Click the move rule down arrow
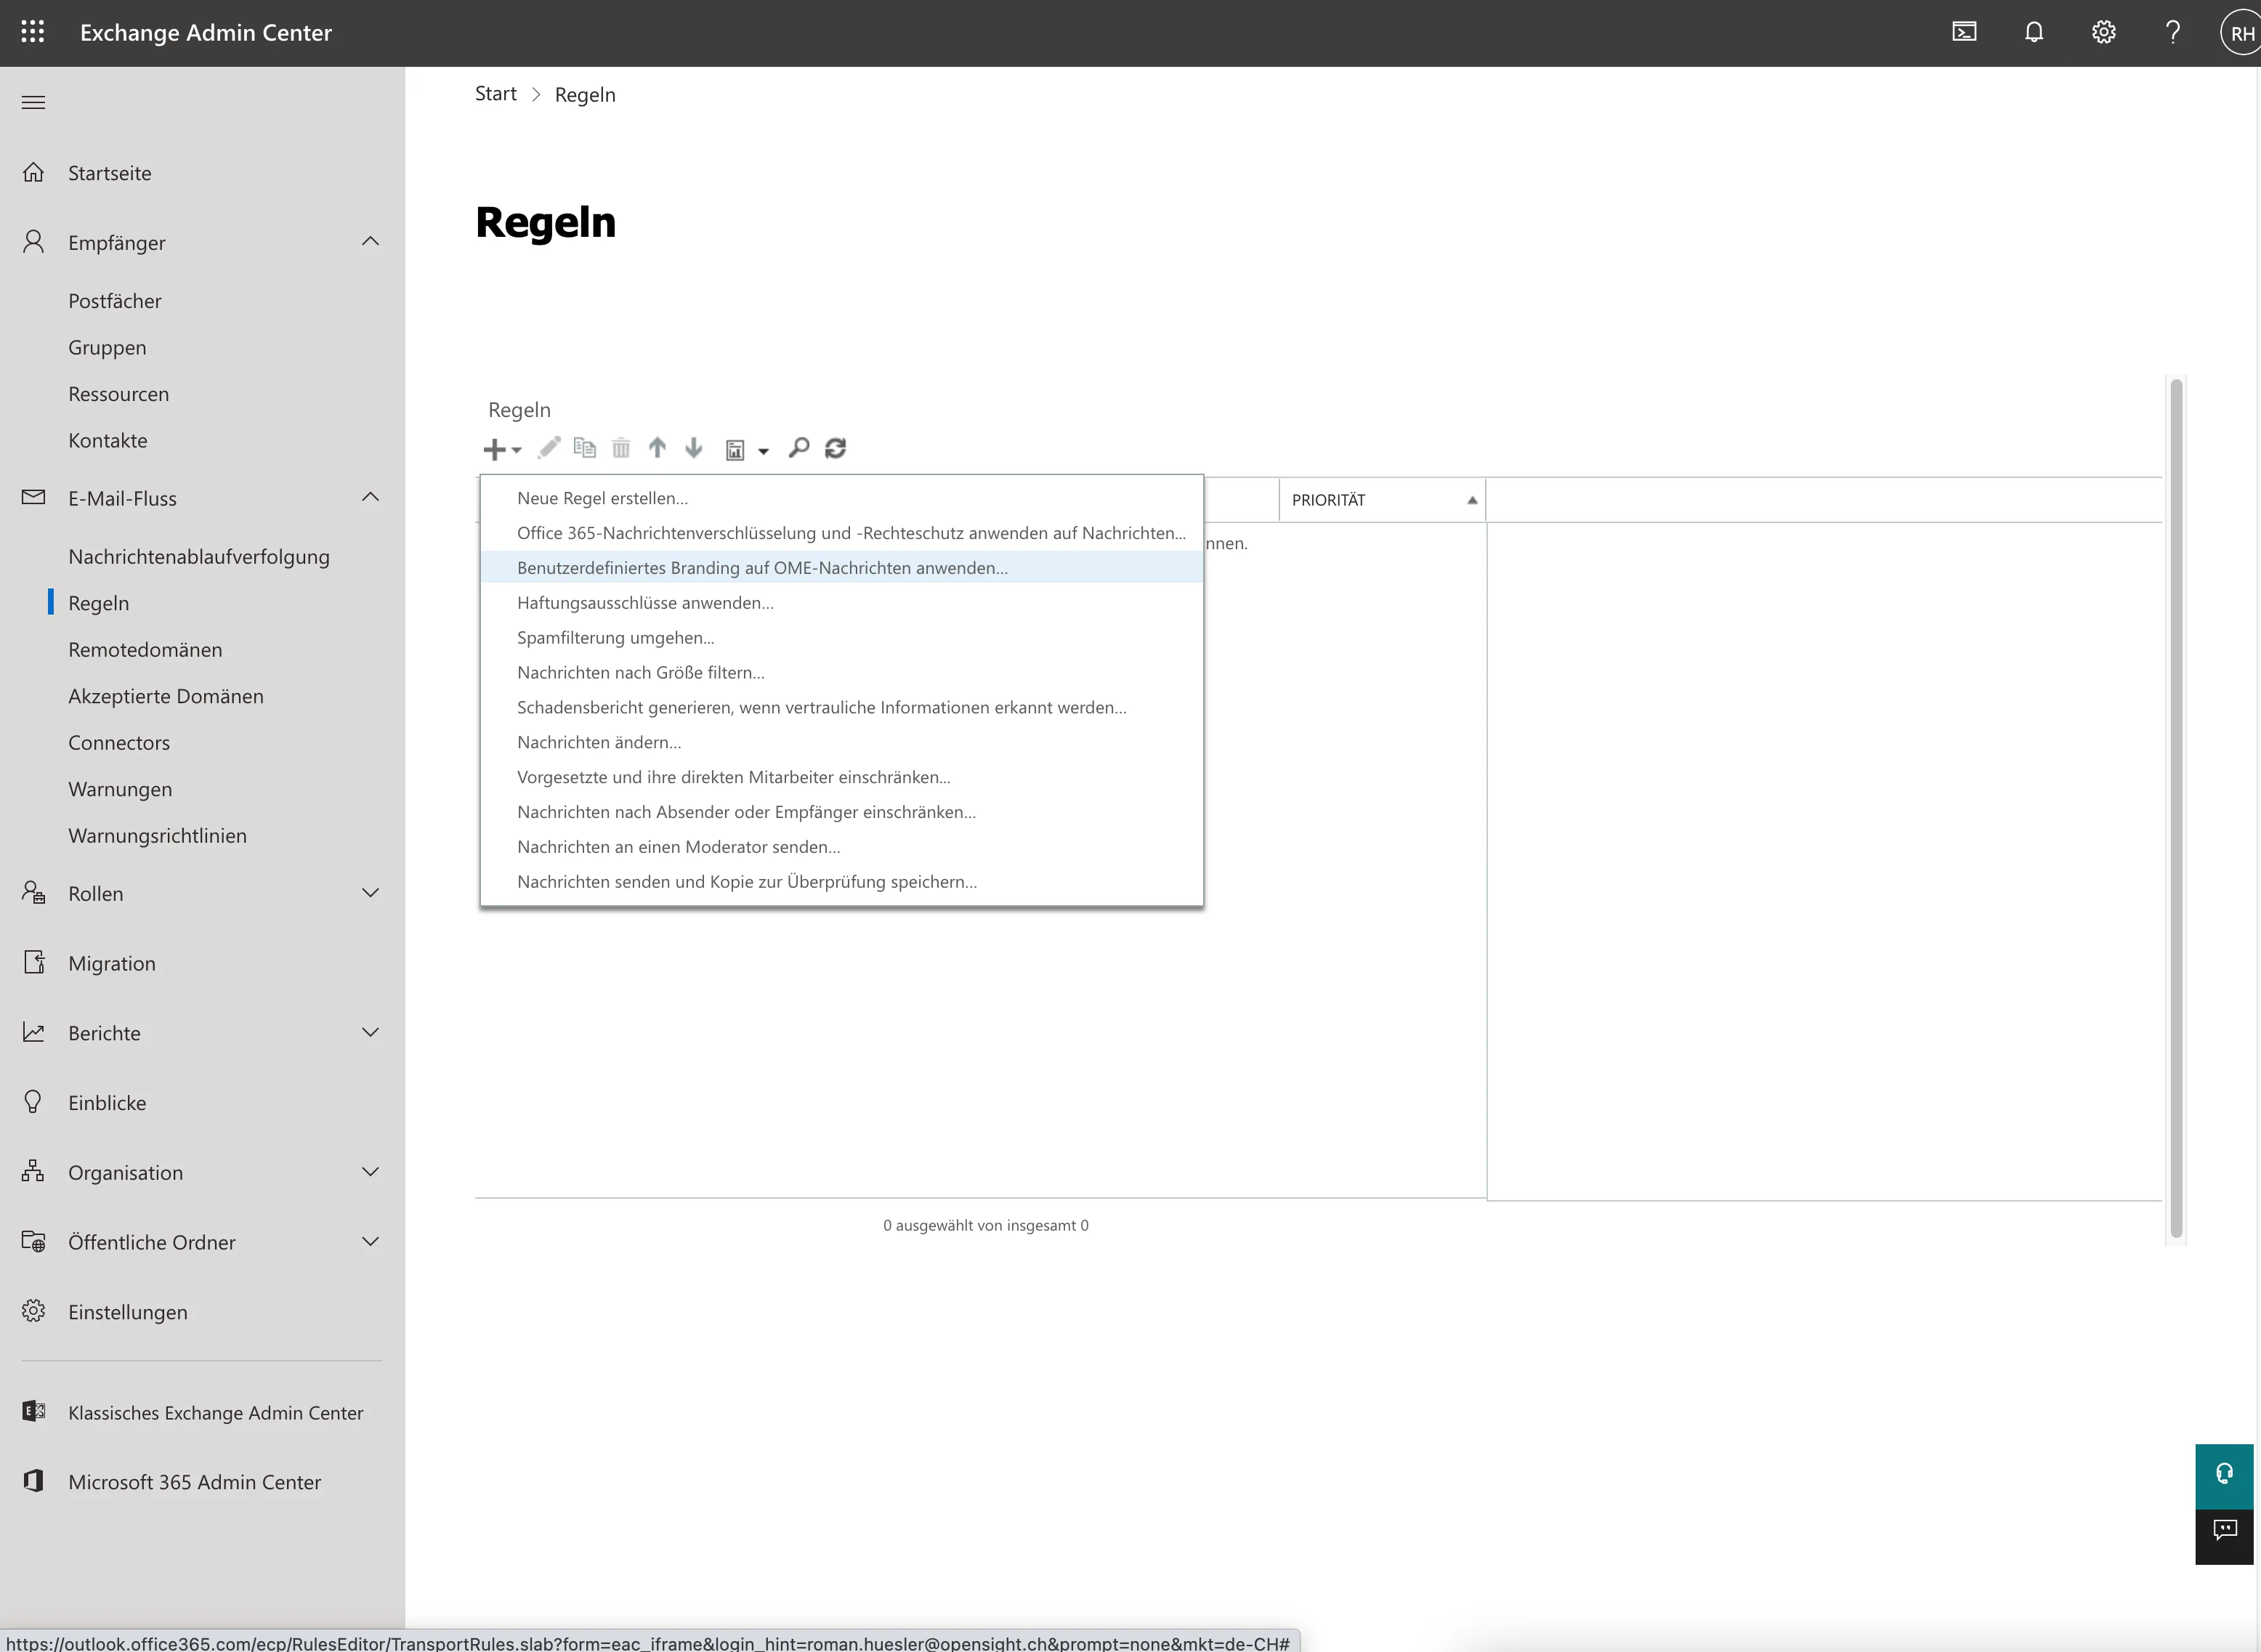 (x=693, y=448)
